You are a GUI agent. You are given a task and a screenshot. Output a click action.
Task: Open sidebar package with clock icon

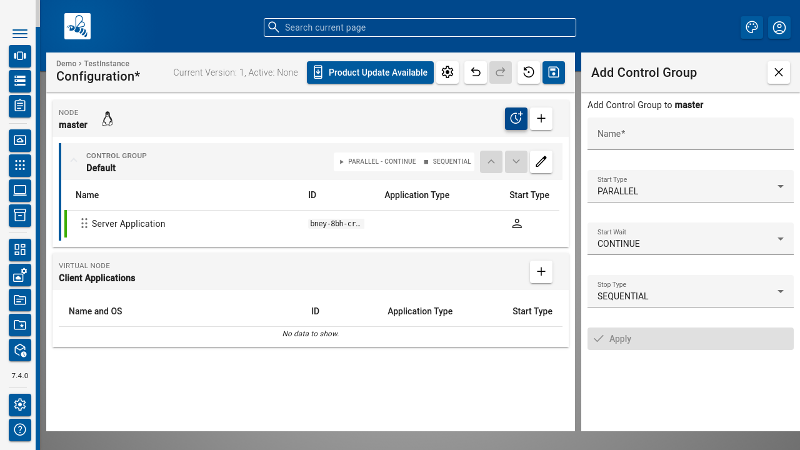(x=20, y=350)
